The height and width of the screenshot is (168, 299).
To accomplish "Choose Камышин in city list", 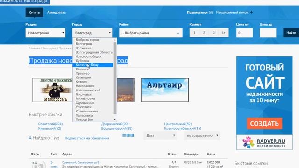I will 93,77.
